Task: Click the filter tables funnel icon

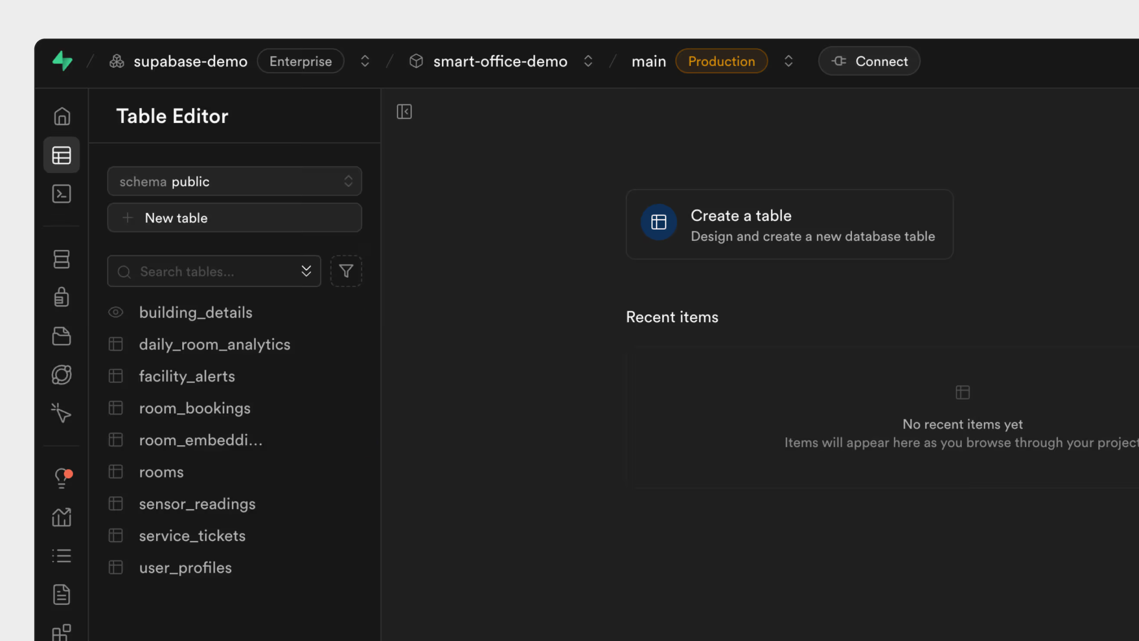Action: point(346,271)
